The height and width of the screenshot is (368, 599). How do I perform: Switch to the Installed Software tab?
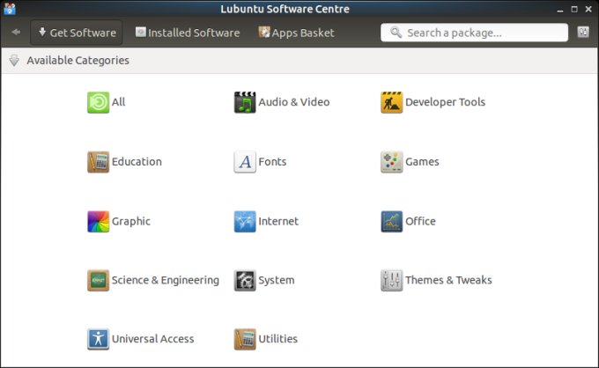tap(188, 33)
